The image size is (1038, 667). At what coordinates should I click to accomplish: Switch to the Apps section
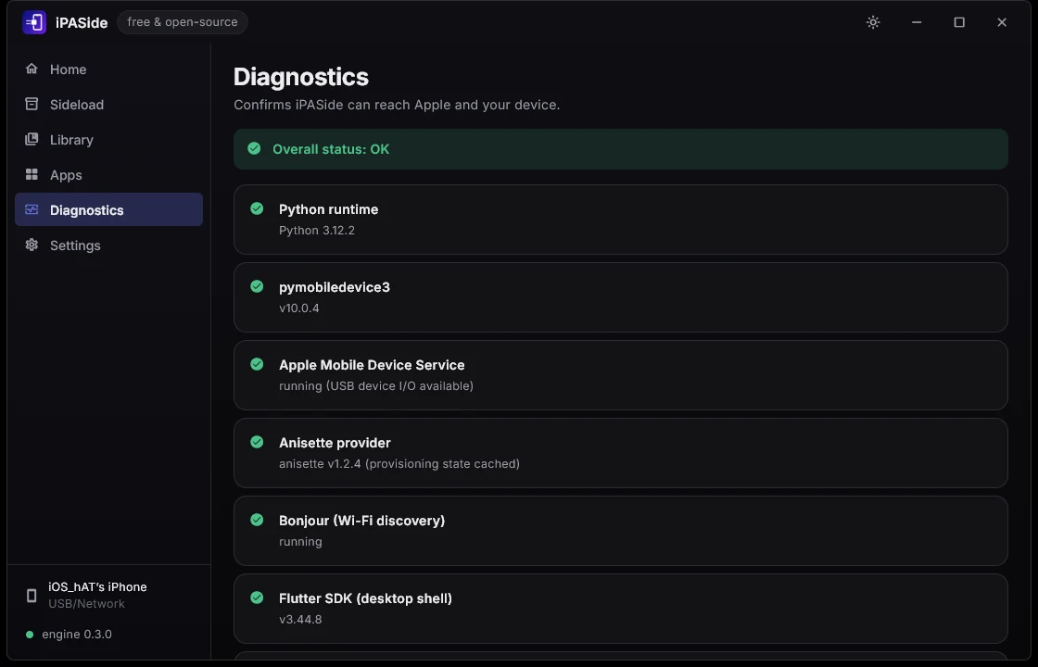point(108,175)
